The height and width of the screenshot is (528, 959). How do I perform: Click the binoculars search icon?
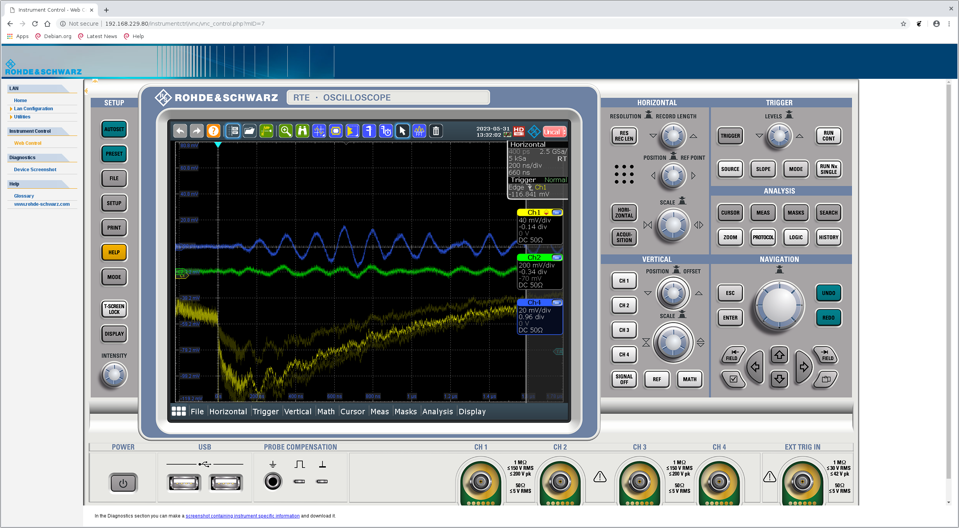click(x=302, y=131)
